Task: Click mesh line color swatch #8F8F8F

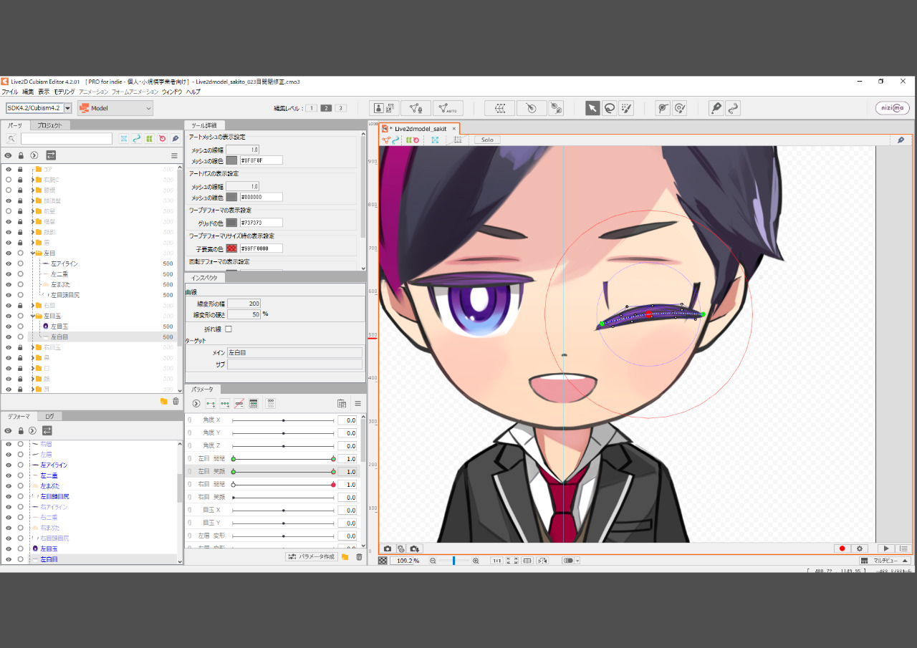Action: tap(231, 160)
